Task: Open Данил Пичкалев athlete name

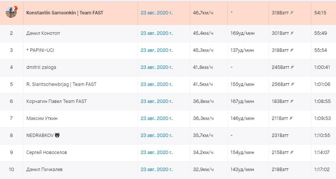Action: point(45,170)
